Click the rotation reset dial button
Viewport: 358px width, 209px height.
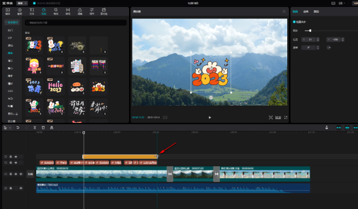coord(329,47)
